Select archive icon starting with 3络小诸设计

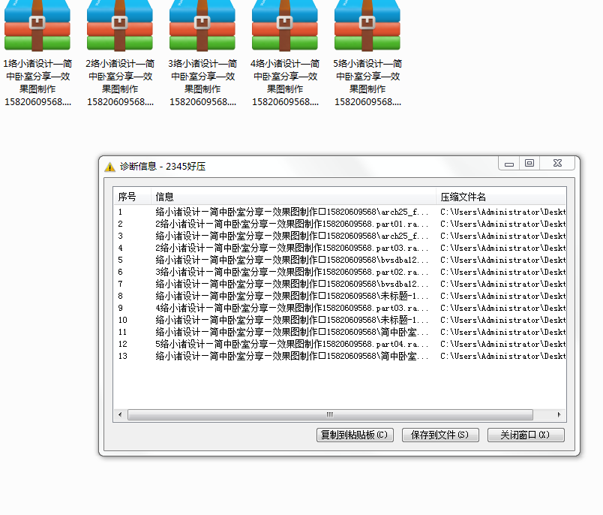(x=202, y=26)
